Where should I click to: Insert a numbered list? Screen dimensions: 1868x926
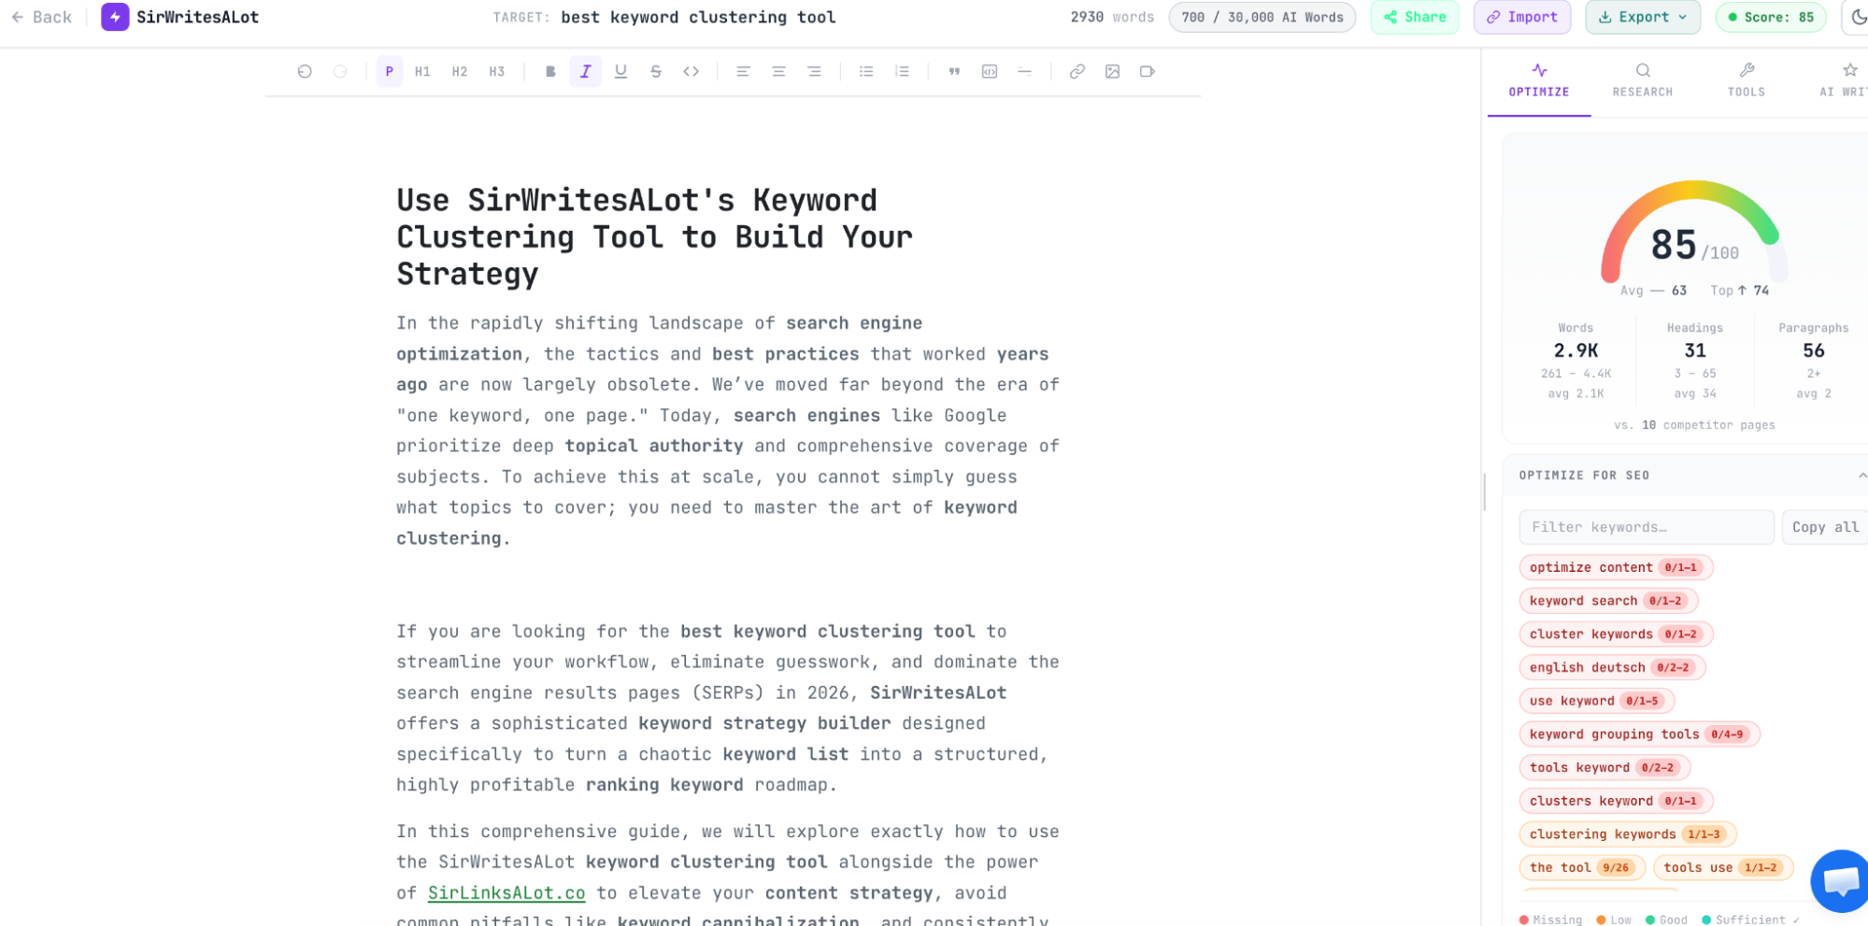(x=903, y=71)
